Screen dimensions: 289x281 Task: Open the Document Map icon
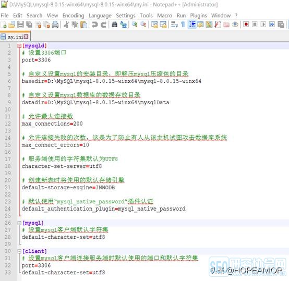point(209,25)
